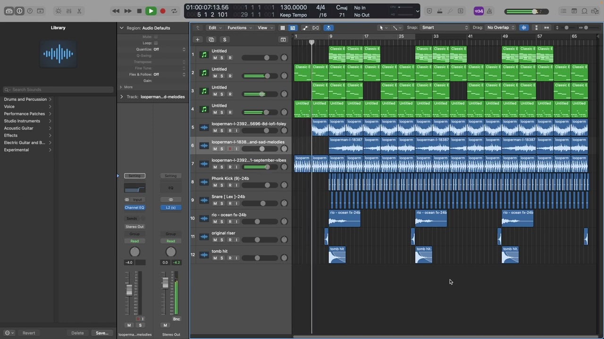
Task: Solo the Snare [ Lex ]-24b track
Action: (222, 203)
